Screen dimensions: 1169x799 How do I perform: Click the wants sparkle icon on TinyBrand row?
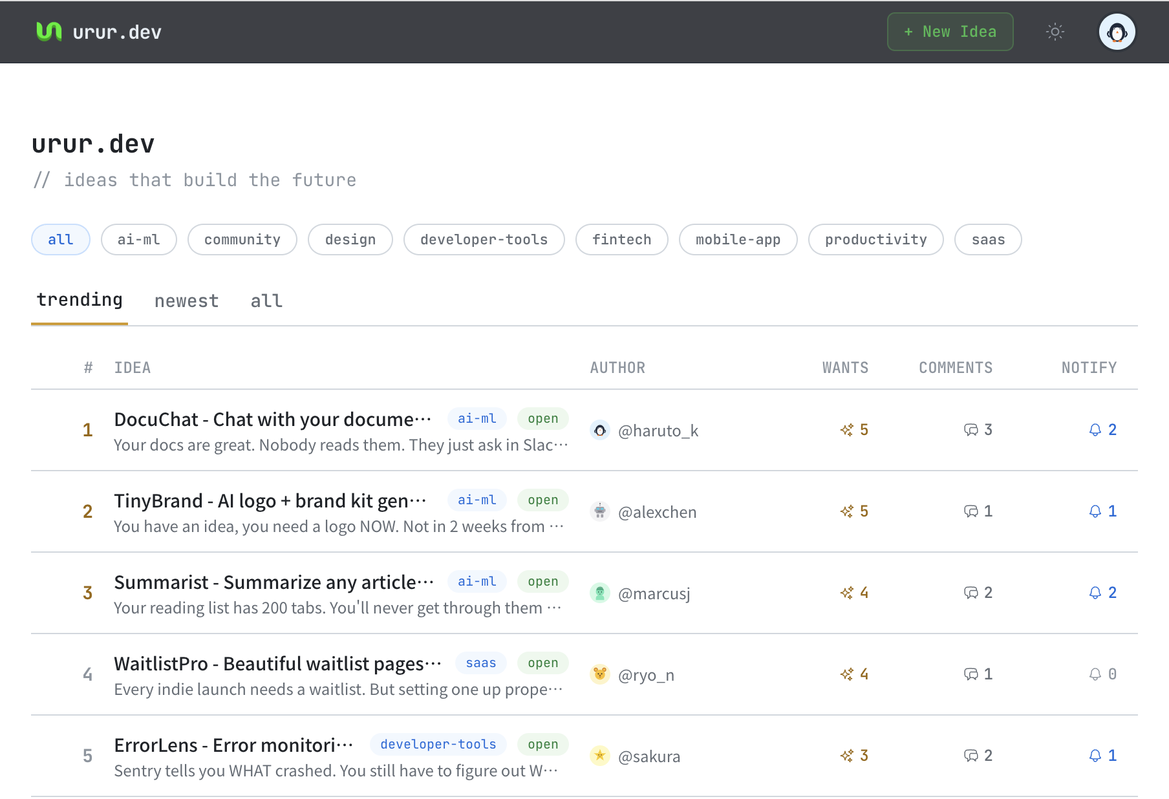click(848, 511)
